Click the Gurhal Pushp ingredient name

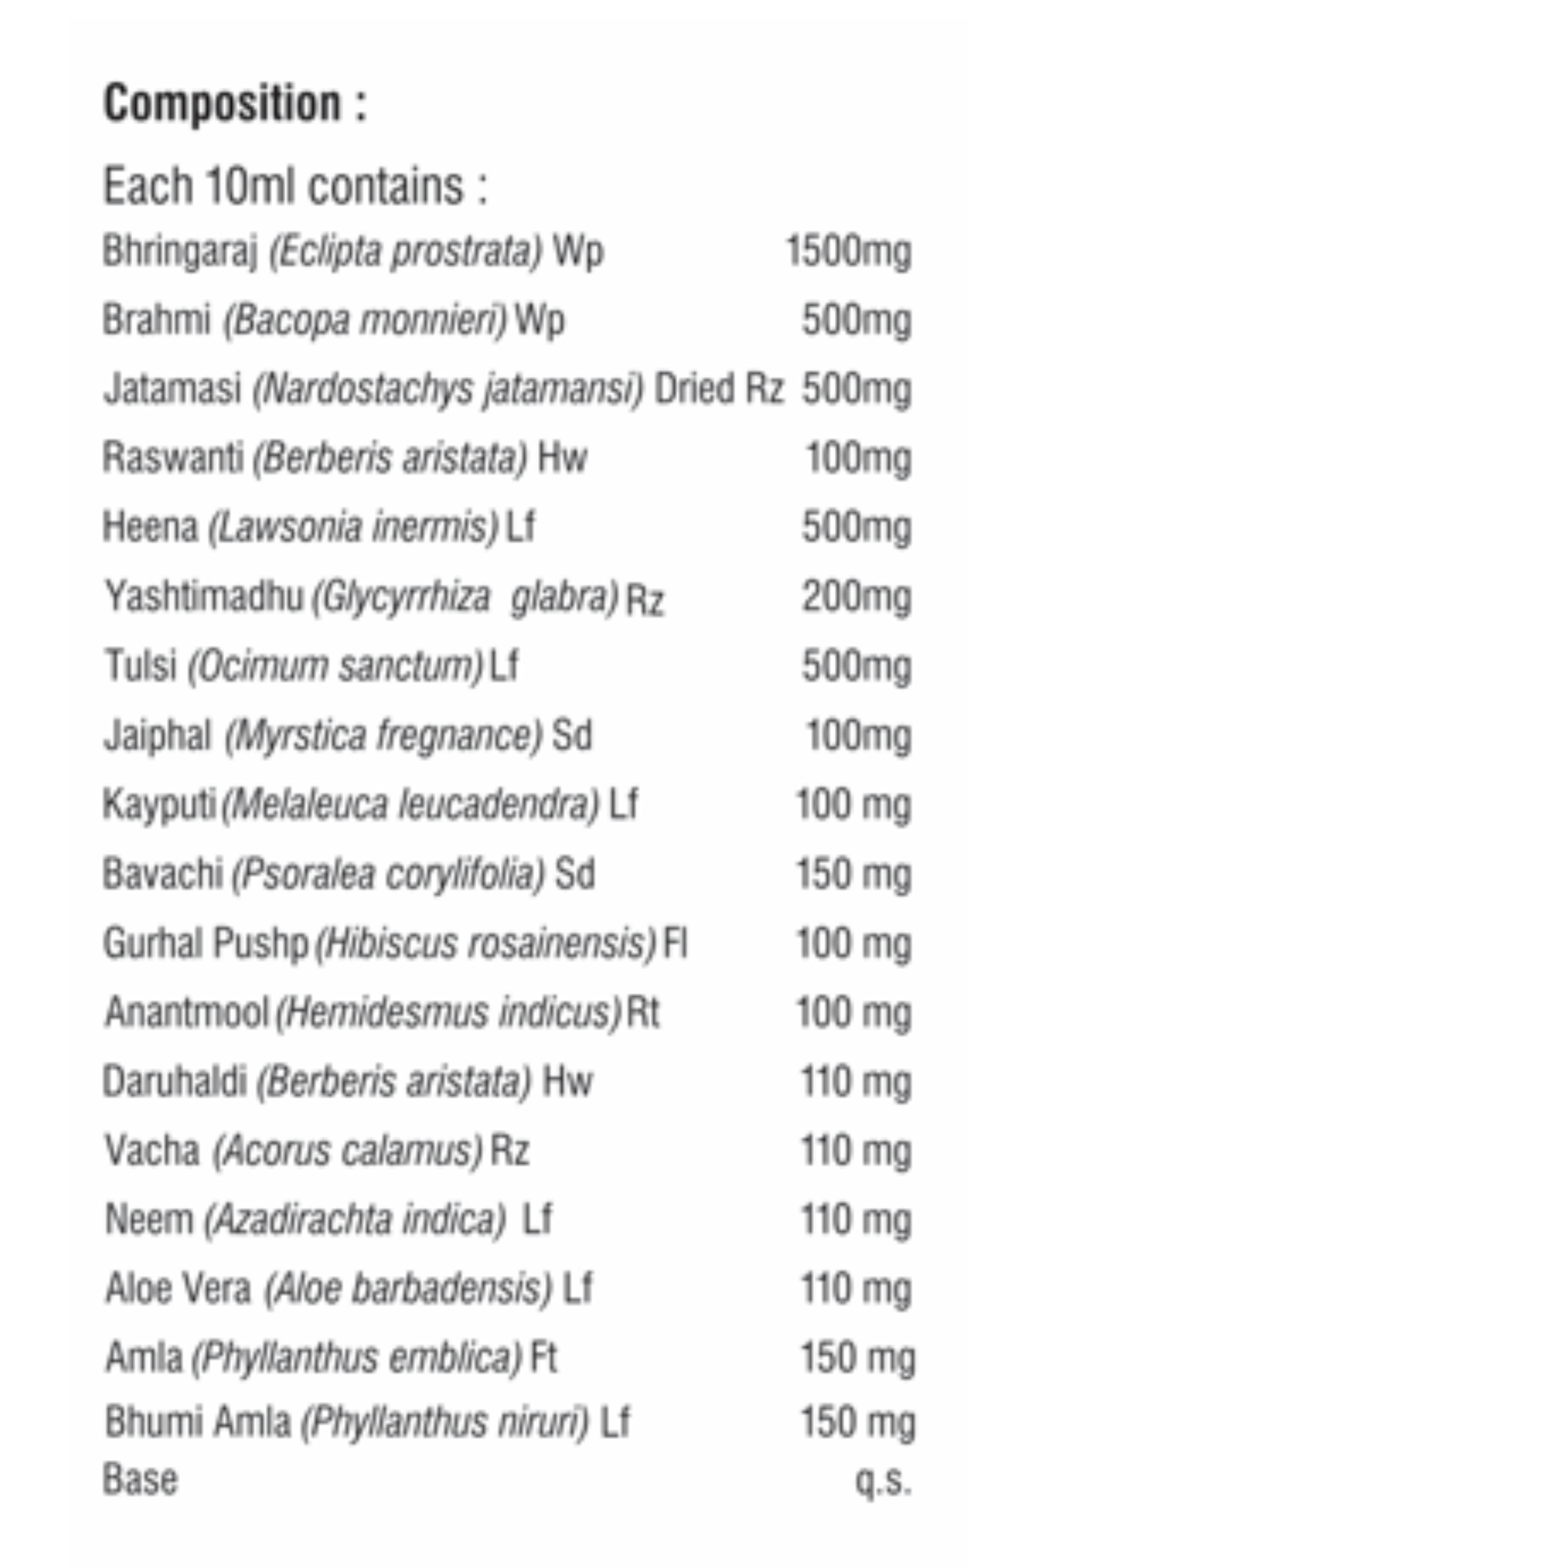point(206,944)
